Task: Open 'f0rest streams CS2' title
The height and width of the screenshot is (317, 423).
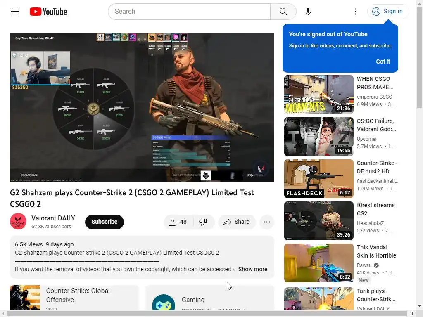Action: 375,209
